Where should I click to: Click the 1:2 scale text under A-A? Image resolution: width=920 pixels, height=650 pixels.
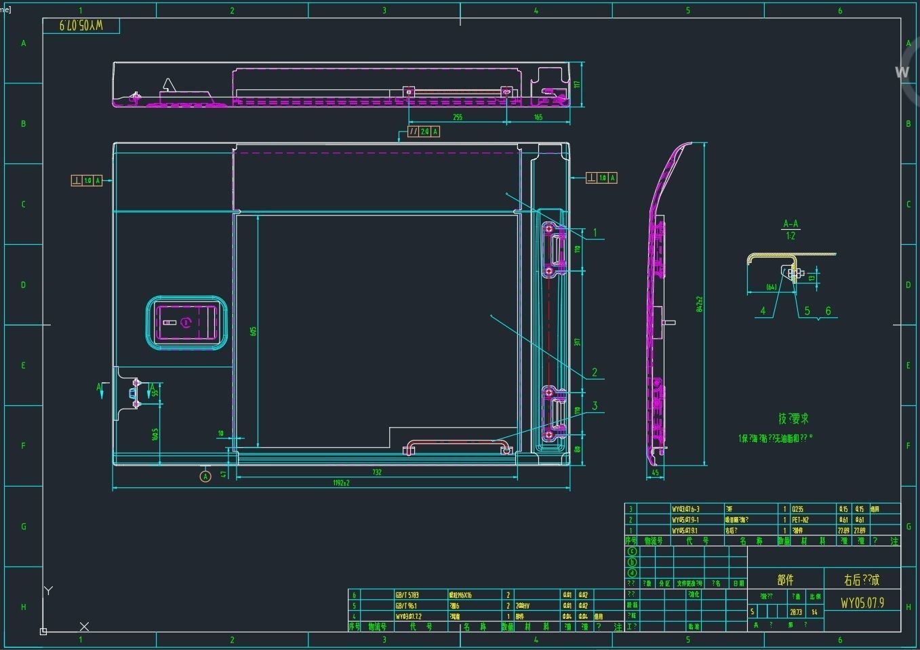click(x=791, y=236)
